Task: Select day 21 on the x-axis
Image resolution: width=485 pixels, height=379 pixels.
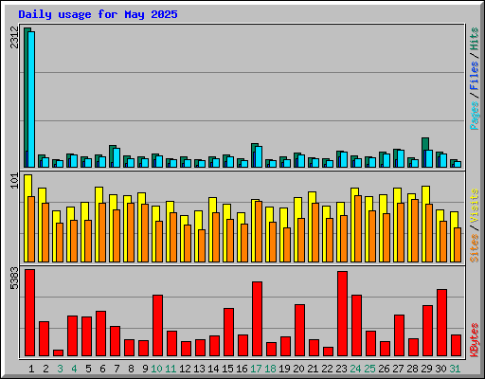Action: pos(313,369)
